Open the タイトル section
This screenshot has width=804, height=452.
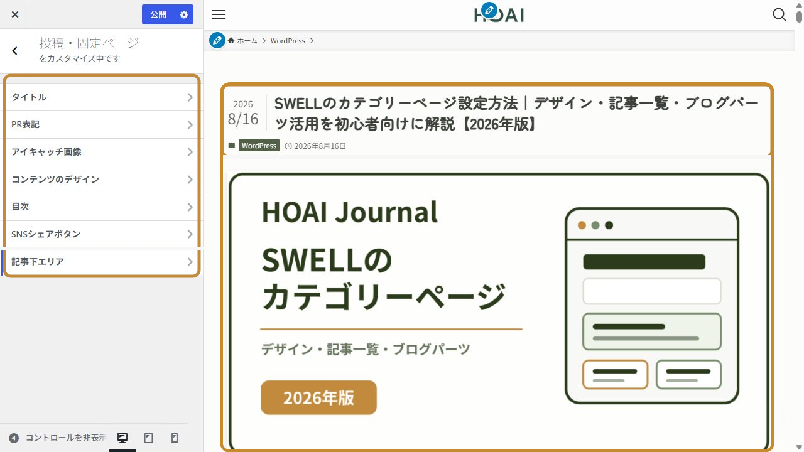click(101, 97)
